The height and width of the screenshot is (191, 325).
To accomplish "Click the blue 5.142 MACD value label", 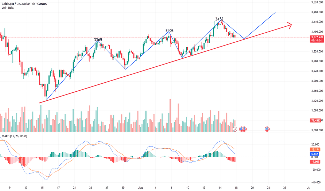I will [315, 154].
